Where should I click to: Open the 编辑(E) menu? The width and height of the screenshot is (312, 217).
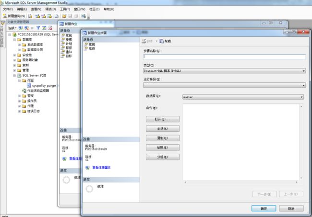[x=22, y=9]
